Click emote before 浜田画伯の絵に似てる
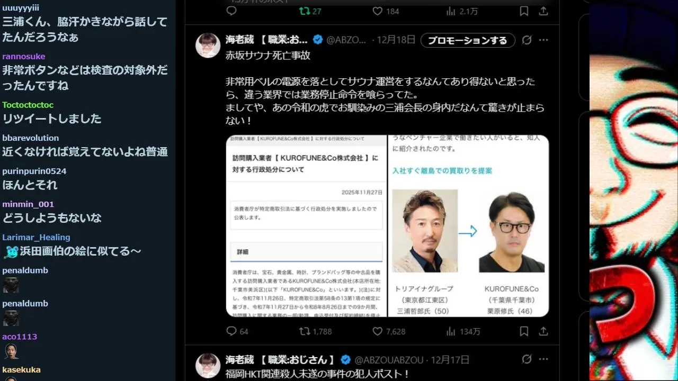The width and height of the screenshot is (678, 381). [11, 252]
